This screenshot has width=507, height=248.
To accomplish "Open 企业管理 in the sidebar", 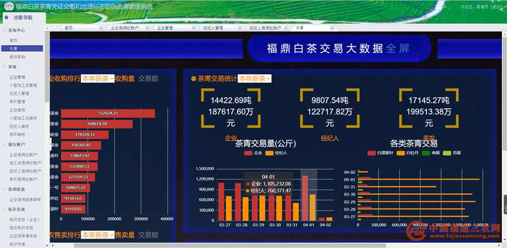I will (18, 77).
